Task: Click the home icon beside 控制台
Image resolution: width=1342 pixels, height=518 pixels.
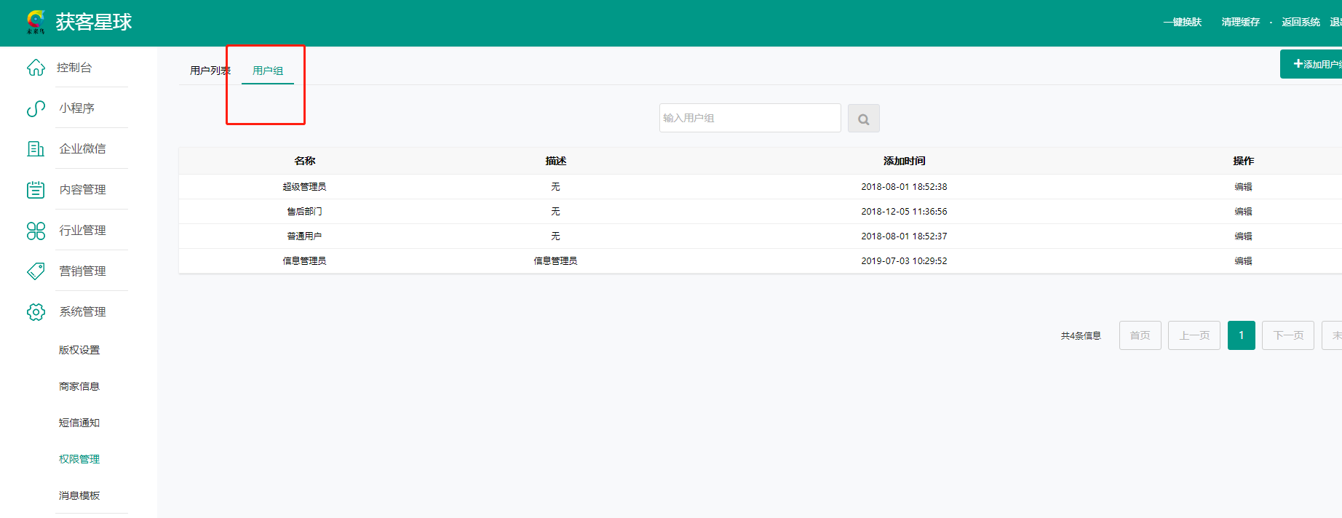Action: (36, 68)
